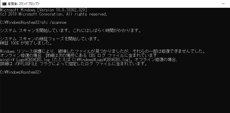Select the Version 10.0.18362.329 text
The height and width of the screenshot is (113, 230).
62,10
